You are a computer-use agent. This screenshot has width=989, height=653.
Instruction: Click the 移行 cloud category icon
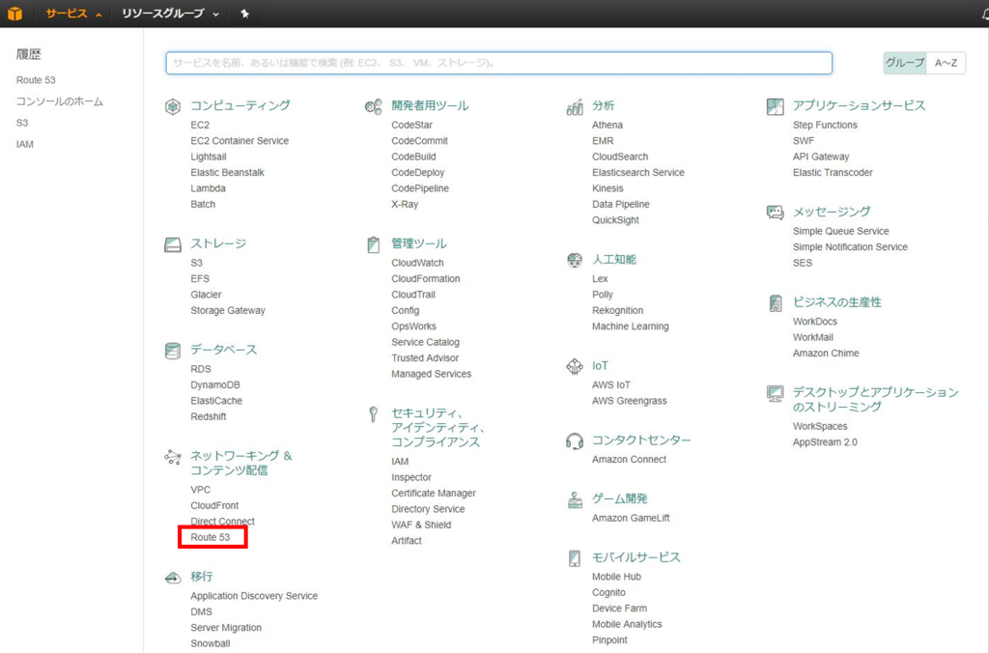[173, 578]
